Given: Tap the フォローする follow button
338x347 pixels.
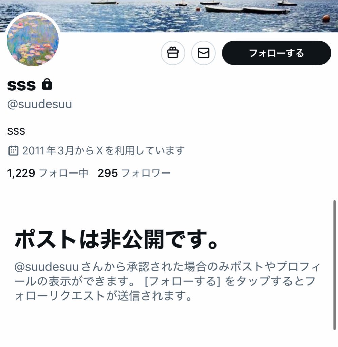Looking at the screenshot, I should tap(276, 53).
